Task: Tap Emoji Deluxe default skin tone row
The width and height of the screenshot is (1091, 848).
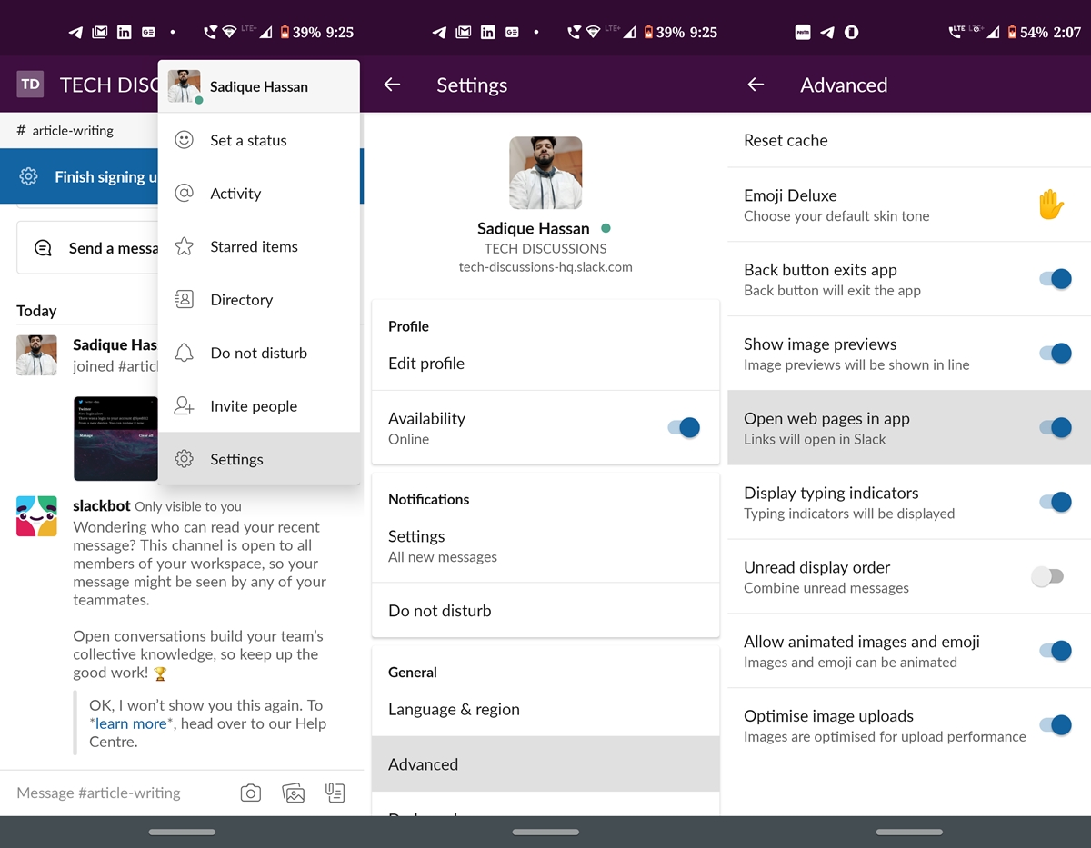Action: [909, 205]
